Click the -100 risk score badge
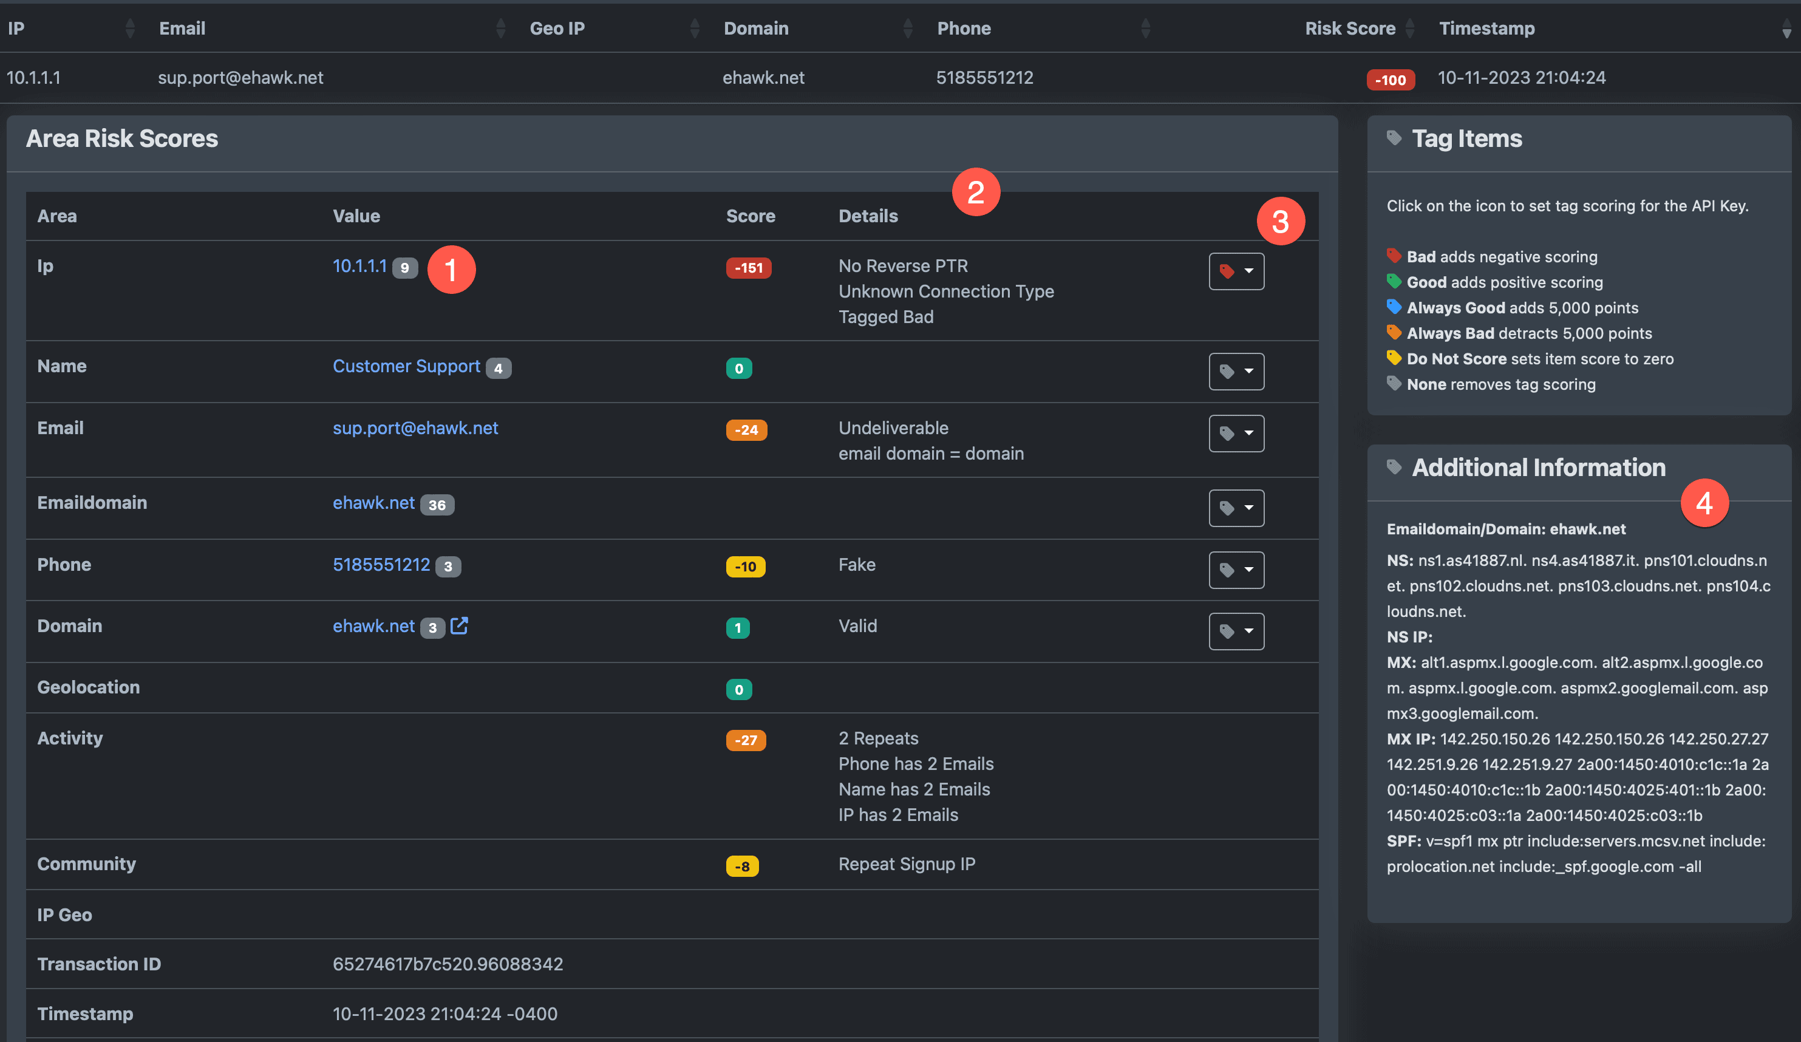1801x1042 pixels. [x=1390, y=80]
